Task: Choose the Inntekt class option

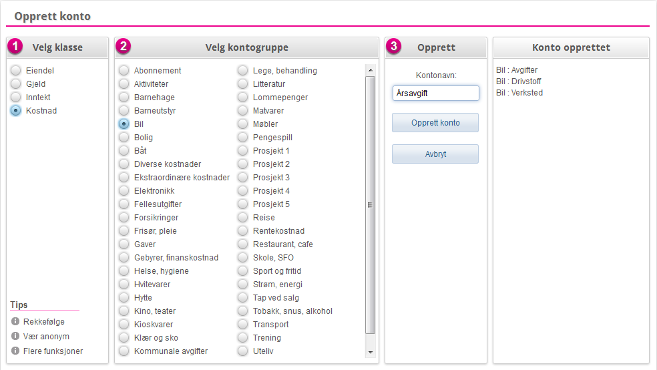Action: pos(15,98)
